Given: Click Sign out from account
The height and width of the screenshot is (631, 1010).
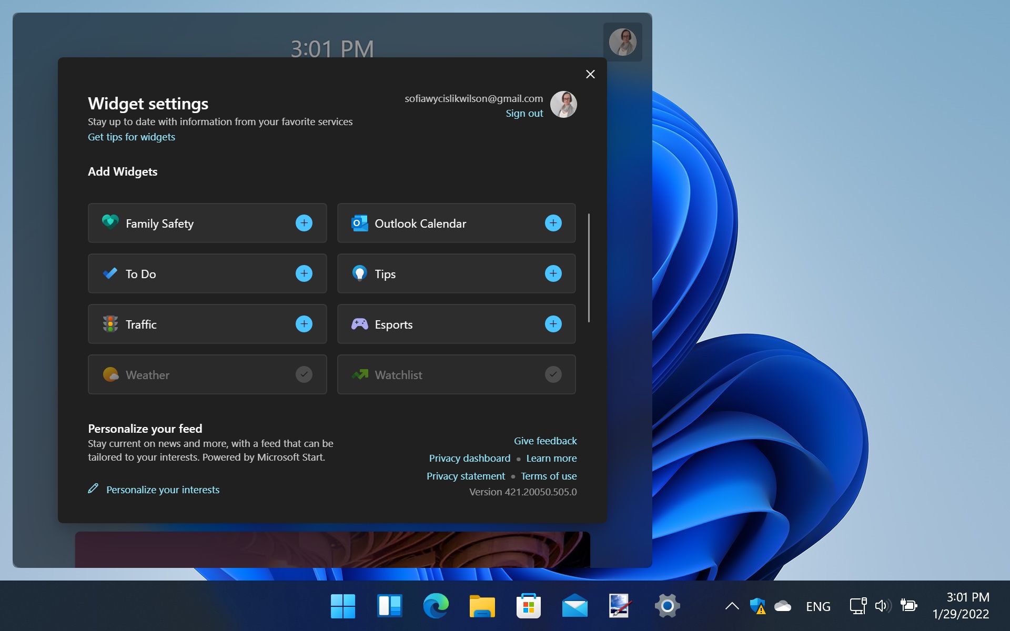Looking at the screenshot, I should [x=524, y=113].
